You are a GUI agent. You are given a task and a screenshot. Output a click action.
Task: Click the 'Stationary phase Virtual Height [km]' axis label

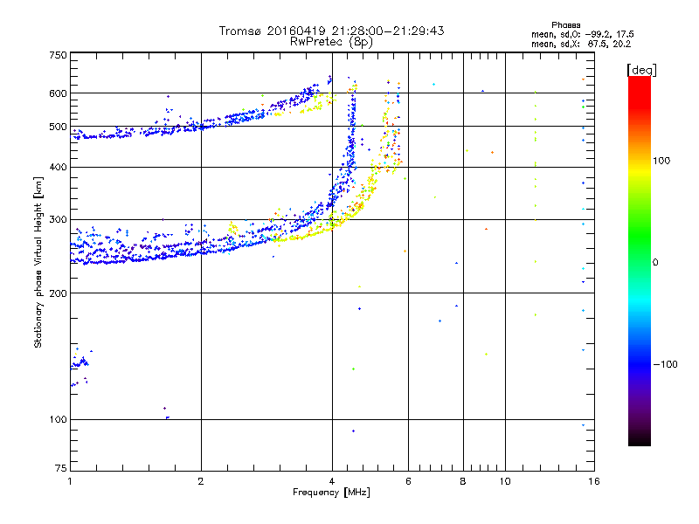(x=38, y=262)
